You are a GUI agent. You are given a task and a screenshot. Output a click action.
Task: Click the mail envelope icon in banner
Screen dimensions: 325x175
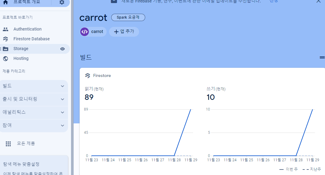(114, 1)
